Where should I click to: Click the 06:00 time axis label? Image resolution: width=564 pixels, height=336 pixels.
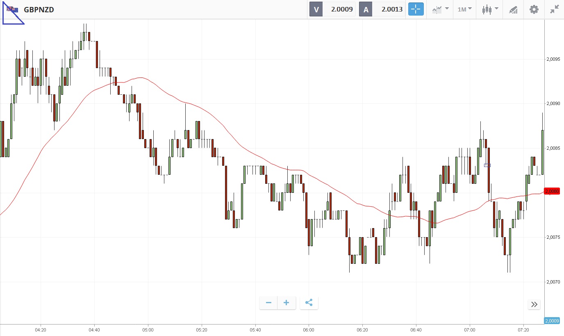[309, 329]
